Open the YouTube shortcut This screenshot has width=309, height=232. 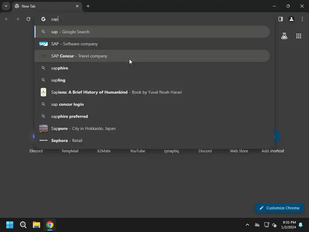click(x=138, y=151)
